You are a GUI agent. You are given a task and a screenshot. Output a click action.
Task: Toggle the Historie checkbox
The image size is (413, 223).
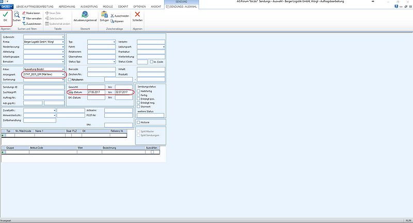138,122
